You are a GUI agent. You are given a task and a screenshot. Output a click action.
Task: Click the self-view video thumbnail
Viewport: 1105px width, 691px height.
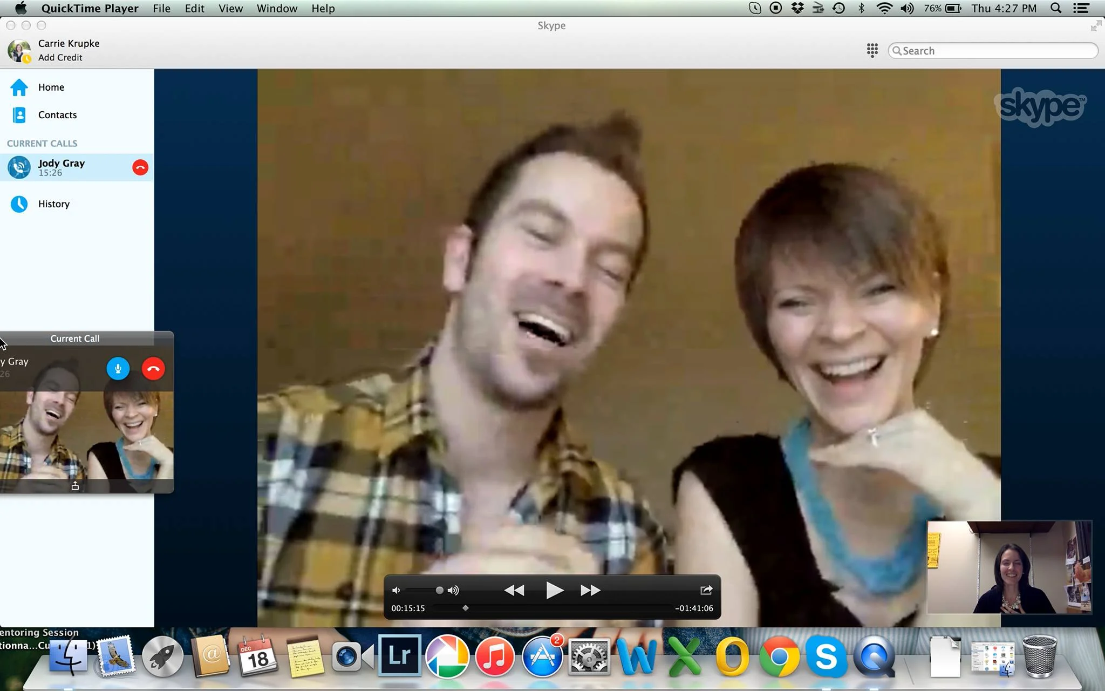tap(1009, 567)
